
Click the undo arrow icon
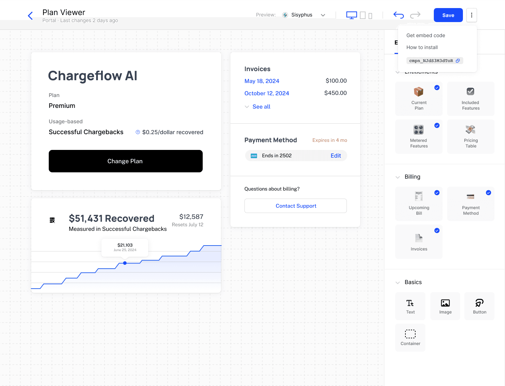(399, 15)
